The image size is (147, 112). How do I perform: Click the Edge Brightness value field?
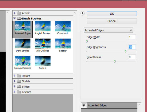(132, 47)
